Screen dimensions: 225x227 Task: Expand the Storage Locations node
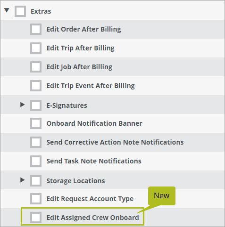(x=23, y=180)
